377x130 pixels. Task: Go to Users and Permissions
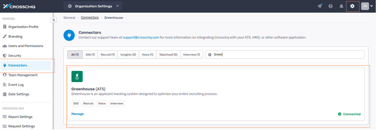click(x=26, y=46)
